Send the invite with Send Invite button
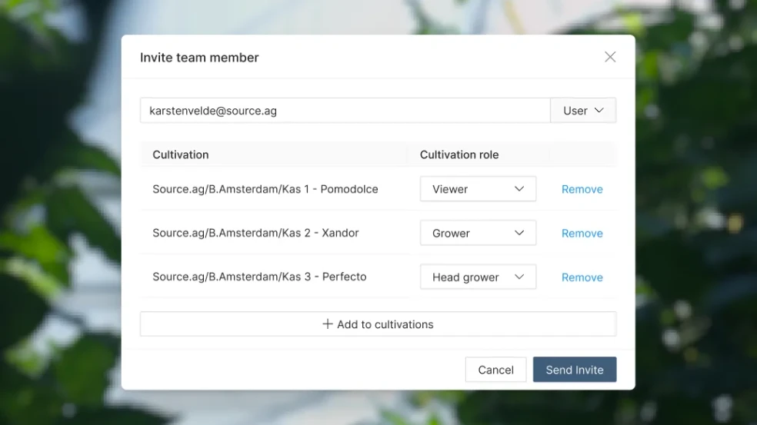 tap(575, 370)
